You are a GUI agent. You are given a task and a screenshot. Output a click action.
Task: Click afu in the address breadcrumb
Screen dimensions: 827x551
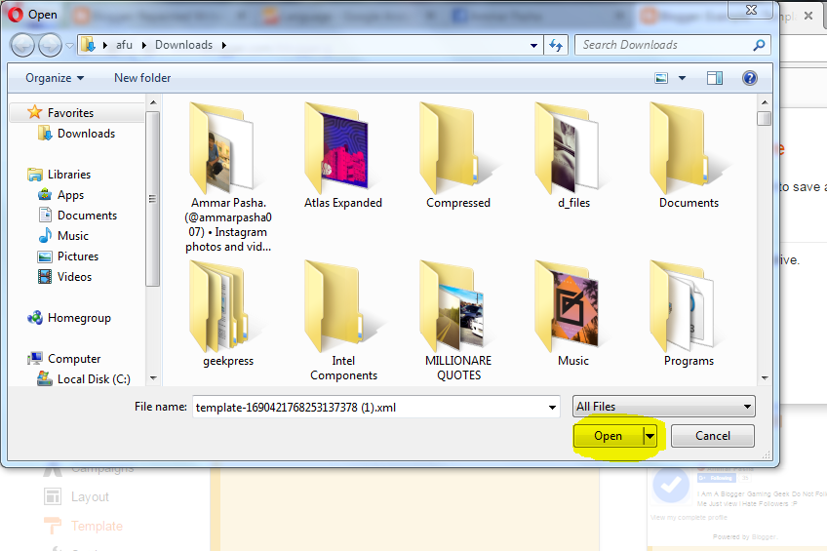click(124, 45)
